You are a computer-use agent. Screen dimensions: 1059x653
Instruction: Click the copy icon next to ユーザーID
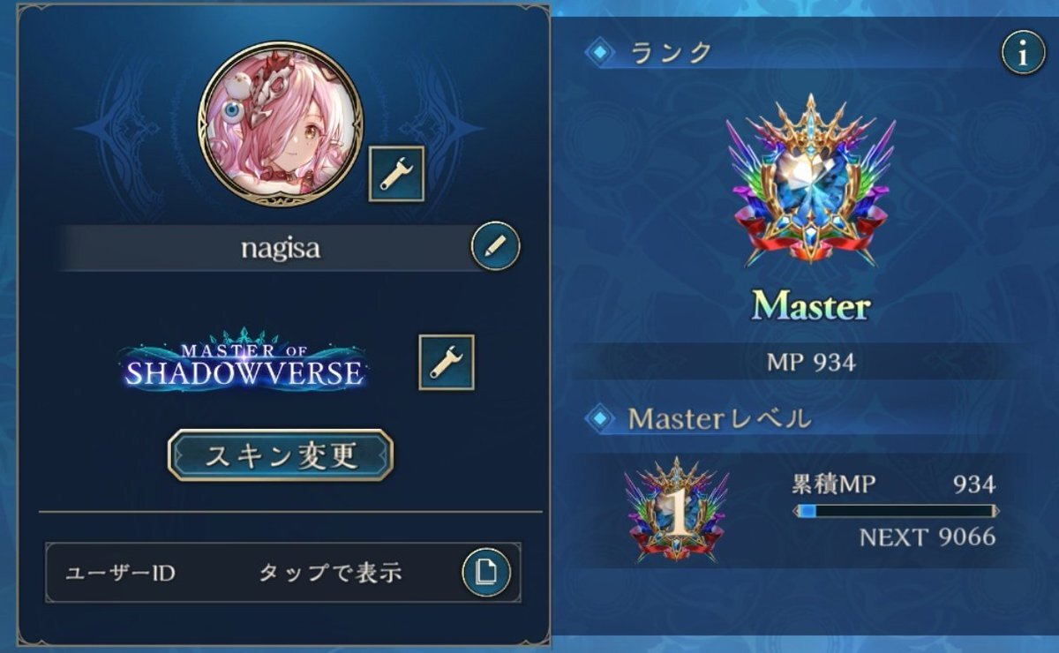[486, 573]
